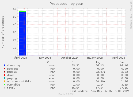Select the 'zombie' legend label
Viewport: 133px width, 97px height.
[12, 72]
